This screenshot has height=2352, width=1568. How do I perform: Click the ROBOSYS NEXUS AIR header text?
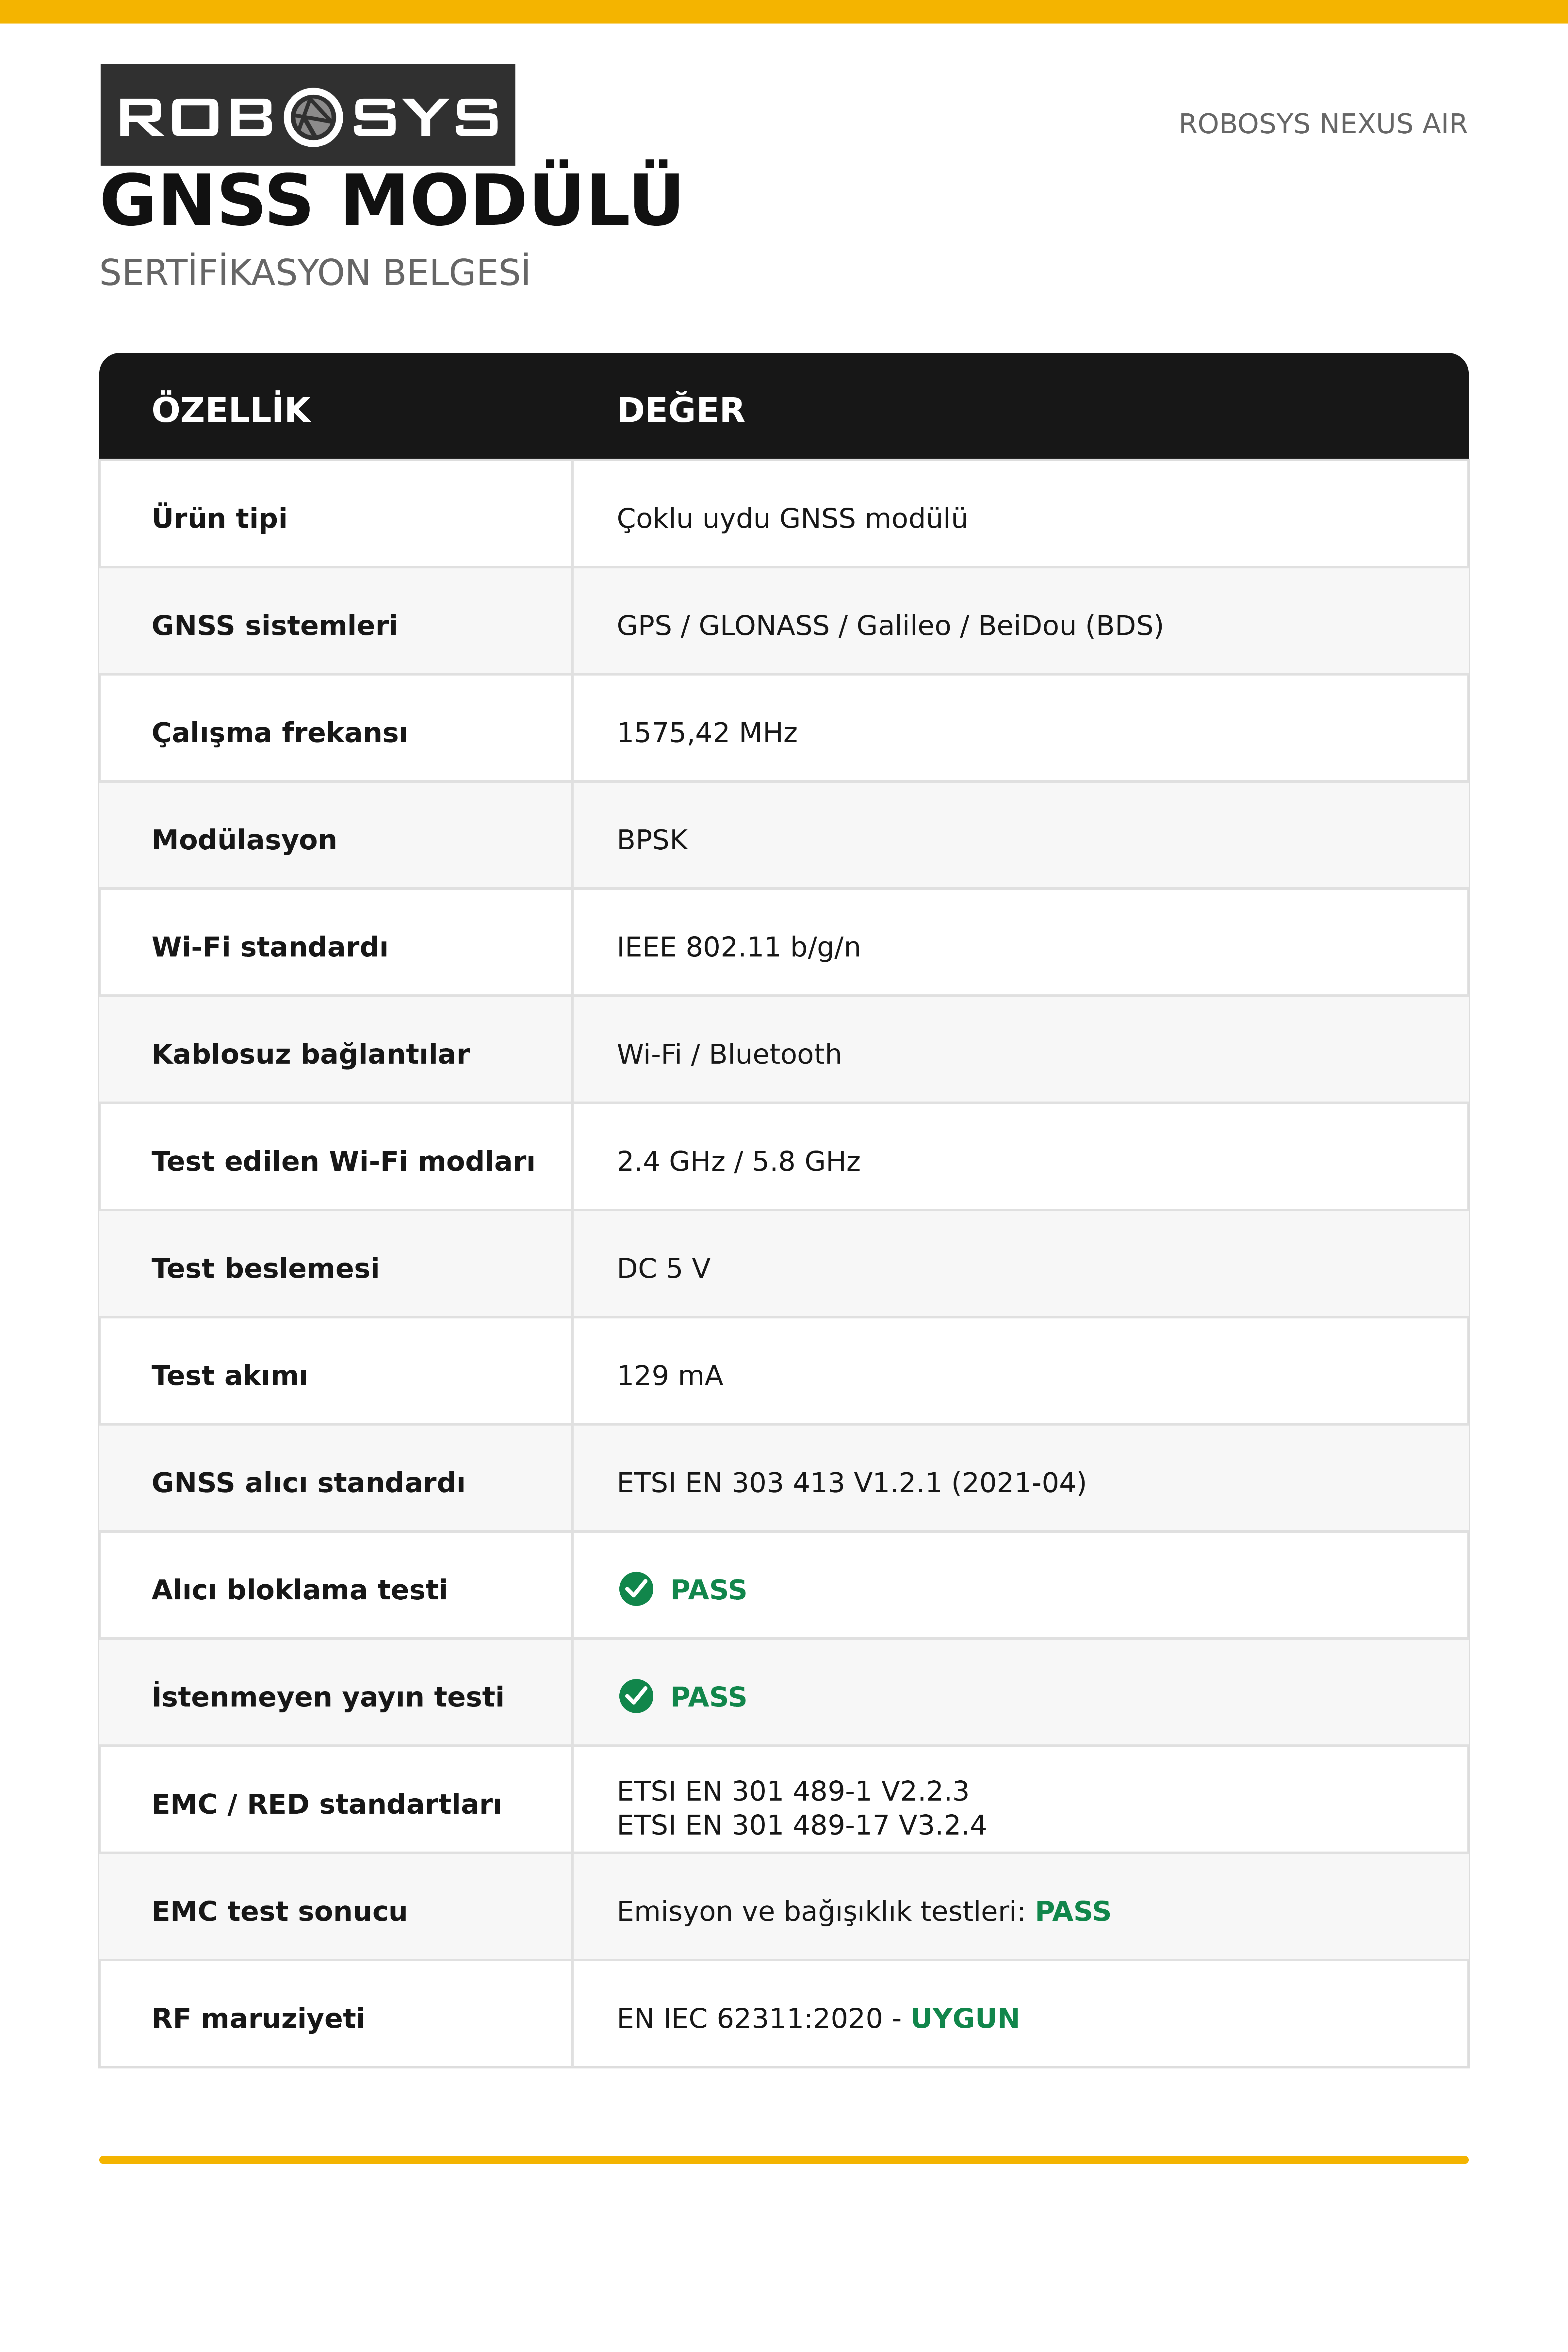pyautogui.click(x=1322, y=124)
